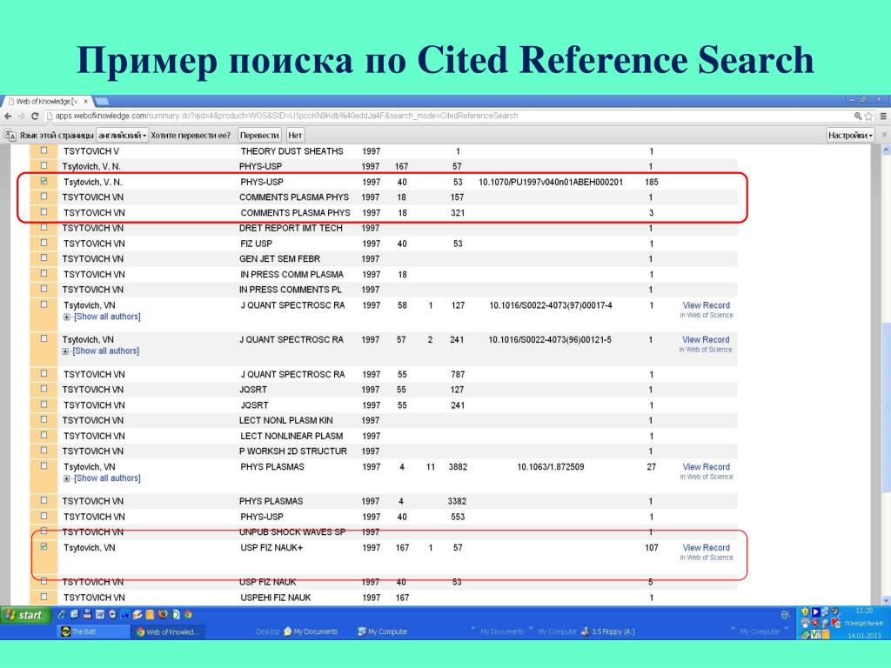Open View Record for J QUANT SPECTROSC RA page 127

point(706,305)
